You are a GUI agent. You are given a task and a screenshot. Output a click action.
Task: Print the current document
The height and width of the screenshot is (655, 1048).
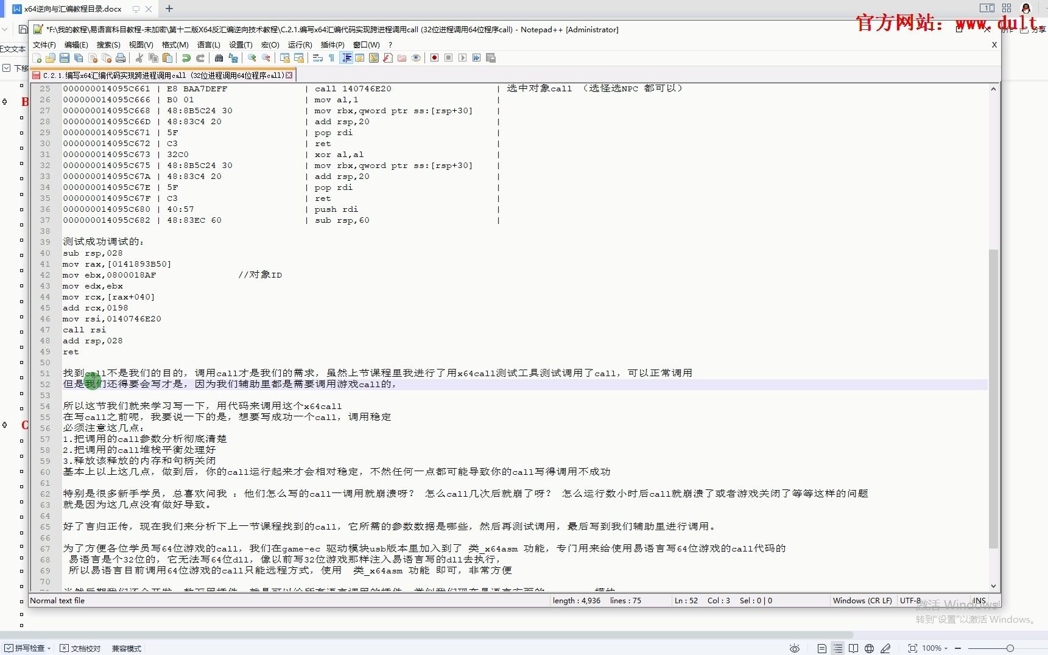(x=121, y=58)
